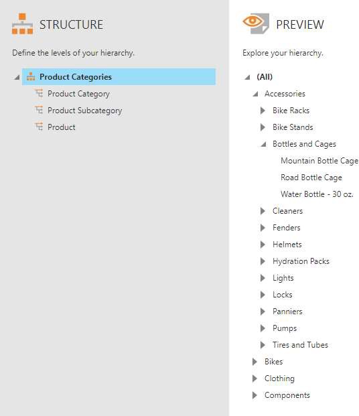Expand the Tires and Tubes node
This screenshot has height=416, width=359.
263,345
